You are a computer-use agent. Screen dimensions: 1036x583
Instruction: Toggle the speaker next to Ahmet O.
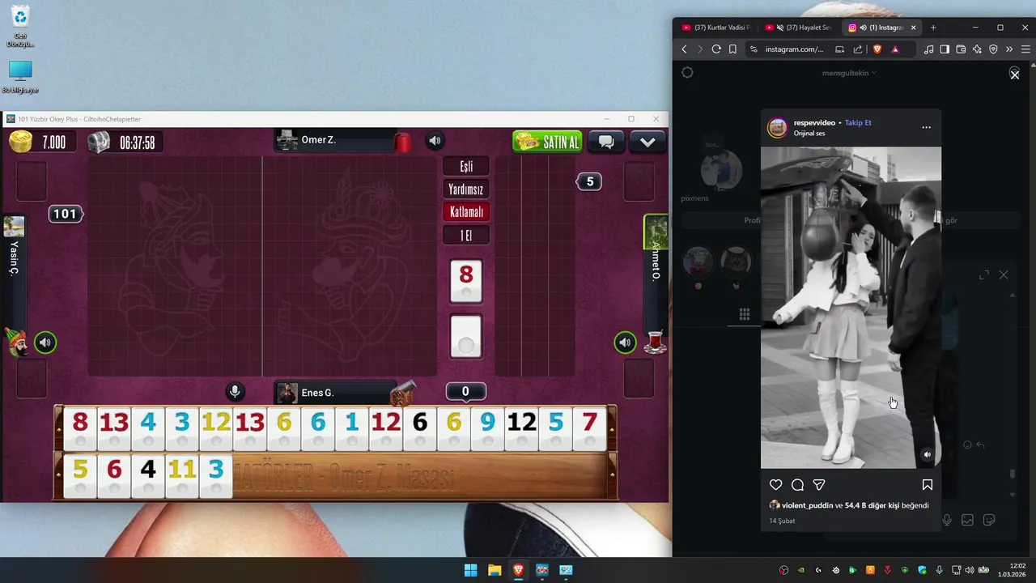[625, 343]
